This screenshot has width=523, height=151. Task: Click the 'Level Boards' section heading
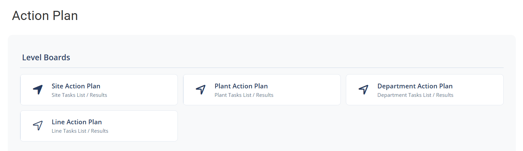tap(46, 58)
